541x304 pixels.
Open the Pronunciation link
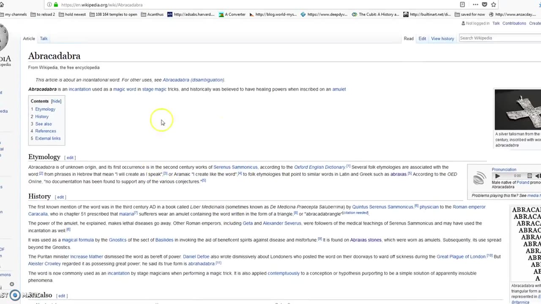tap(504, 169)
